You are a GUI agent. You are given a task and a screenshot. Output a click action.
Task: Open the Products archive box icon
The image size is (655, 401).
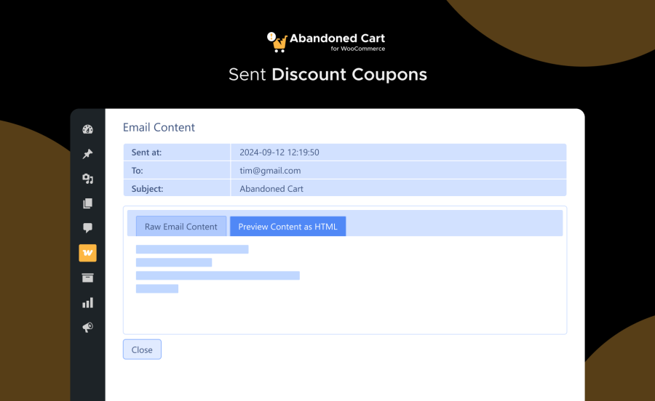pyautogui.click(x=87, y=278)
